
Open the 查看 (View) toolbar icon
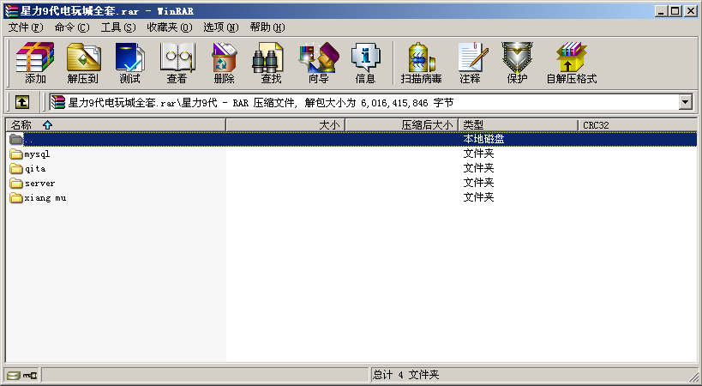177,63
